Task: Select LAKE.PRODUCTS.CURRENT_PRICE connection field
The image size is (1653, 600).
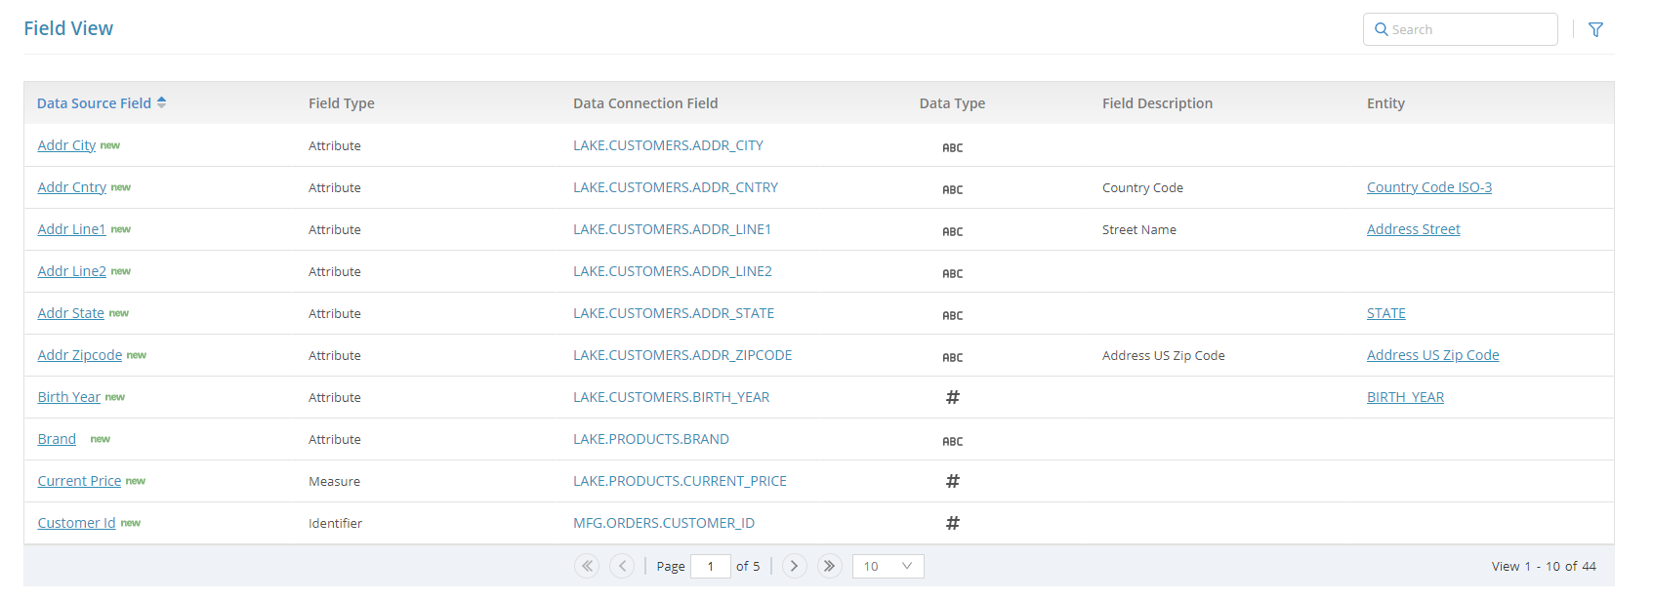Action: pyautogui.click(x=681, y=481)
